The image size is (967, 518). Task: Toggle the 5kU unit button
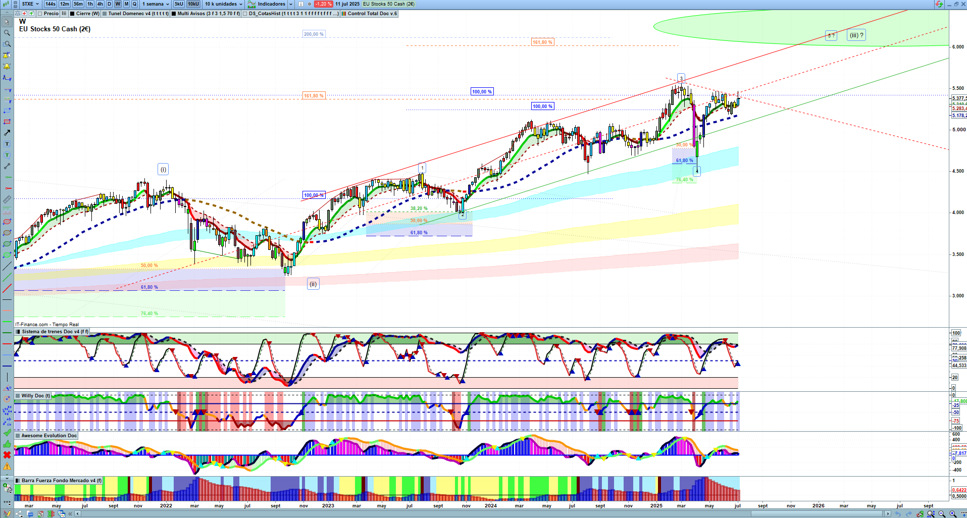point(179,4)
